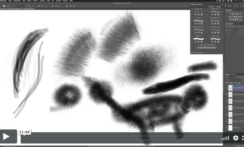The image size is (244, 147).
Task: Select medium size for Fell oder Haar linear brush
Action: click(215, 33)
